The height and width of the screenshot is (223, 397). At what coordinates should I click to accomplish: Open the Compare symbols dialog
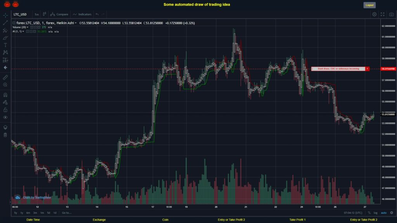(x=59, y=14)
